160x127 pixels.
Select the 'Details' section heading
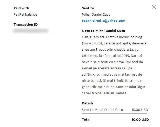point(88,103)
